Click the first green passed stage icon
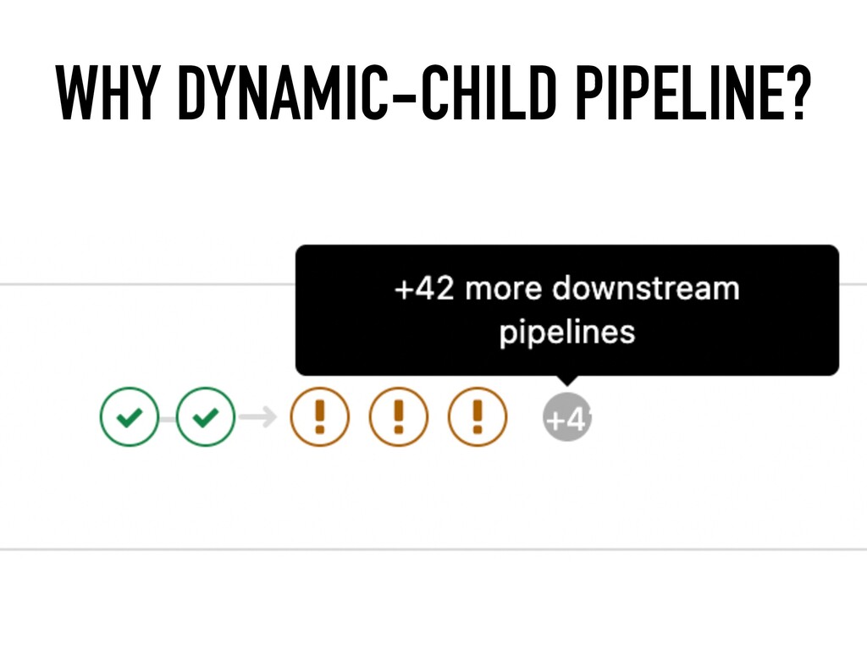 (x=130, y=416)
